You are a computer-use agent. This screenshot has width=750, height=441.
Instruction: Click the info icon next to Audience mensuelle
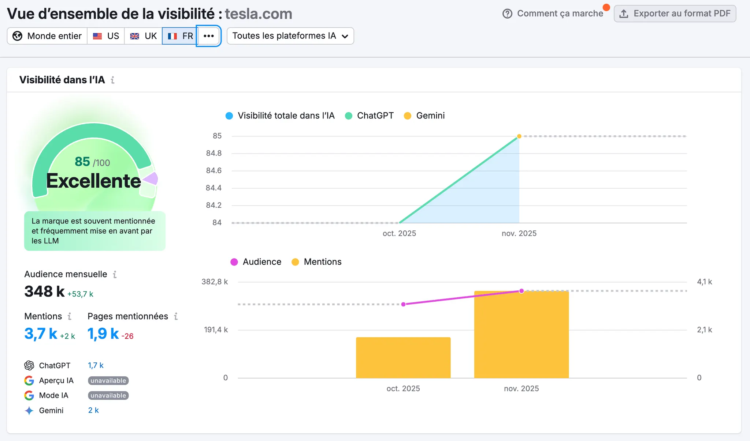115,274
